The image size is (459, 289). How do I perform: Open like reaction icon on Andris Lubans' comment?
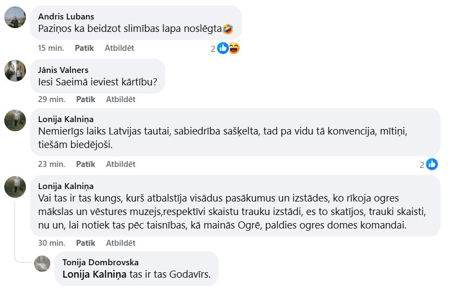(222, 48)
